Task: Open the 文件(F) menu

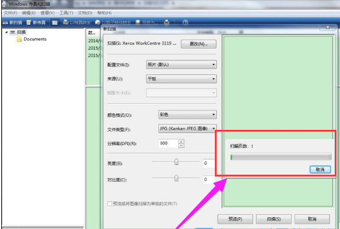Action: click(11, 13)
